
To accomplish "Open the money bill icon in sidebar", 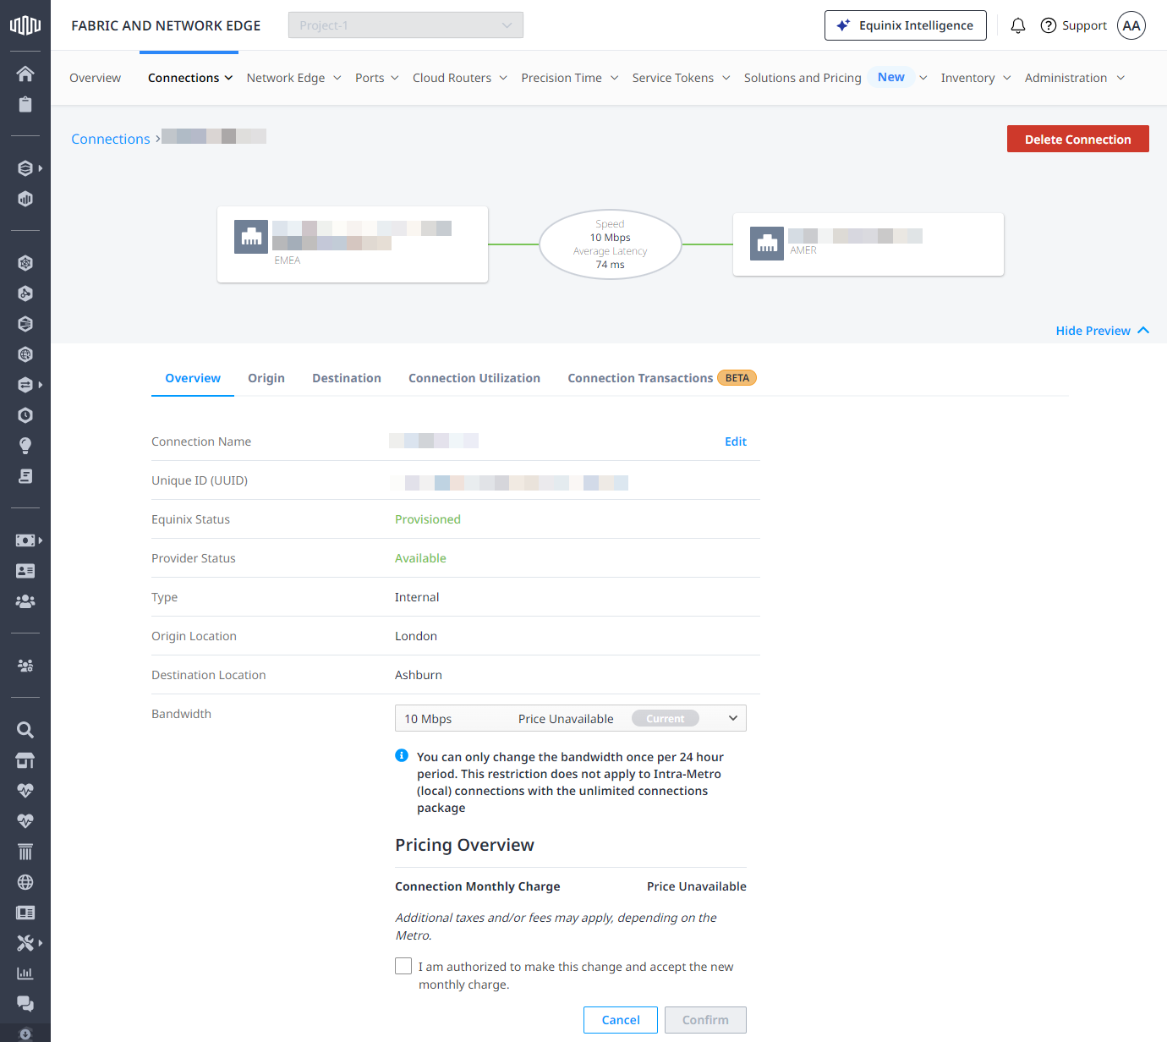I will [25, 540].
